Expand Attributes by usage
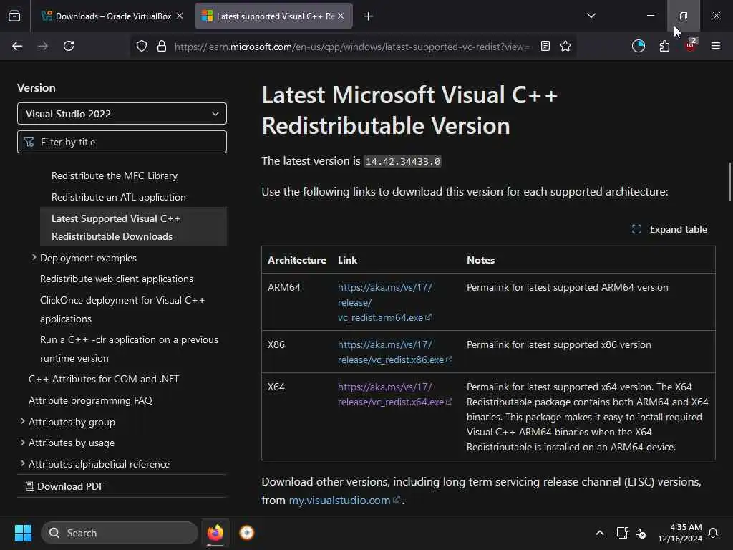This screenshot has height=550, width=733. [22, 443]
